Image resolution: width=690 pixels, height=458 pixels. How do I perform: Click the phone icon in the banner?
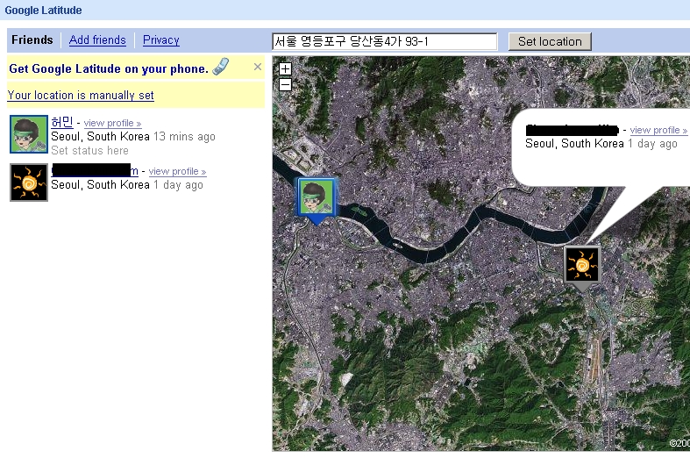click(x=221, y=67)
